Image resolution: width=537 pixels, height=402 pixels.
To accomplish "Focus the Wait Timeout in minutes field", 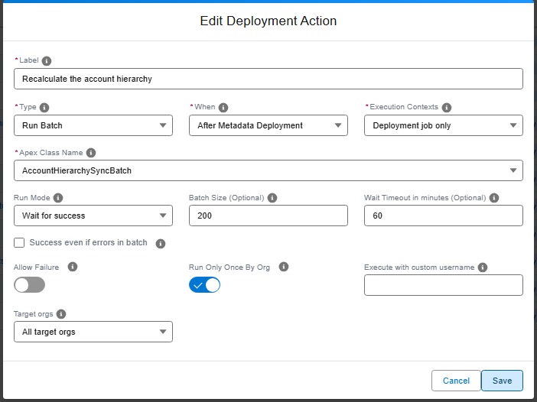I will pyautogui.click(x=444, y=216).
